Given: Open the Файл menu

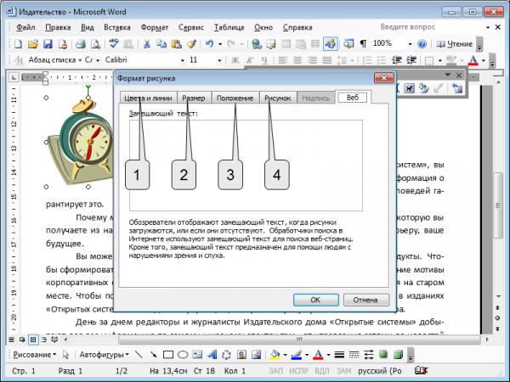Looking at the screenshot, I should (x=25, y=27).
